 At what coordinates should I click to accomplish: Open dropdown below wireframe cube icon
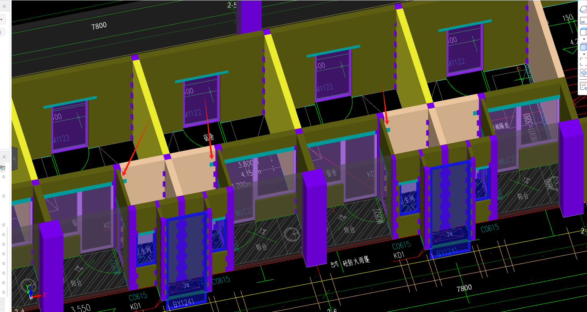(584, 40)
